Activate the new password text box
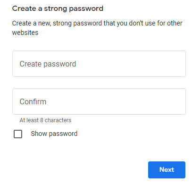 pyautogui.click(x=99, y=64)
